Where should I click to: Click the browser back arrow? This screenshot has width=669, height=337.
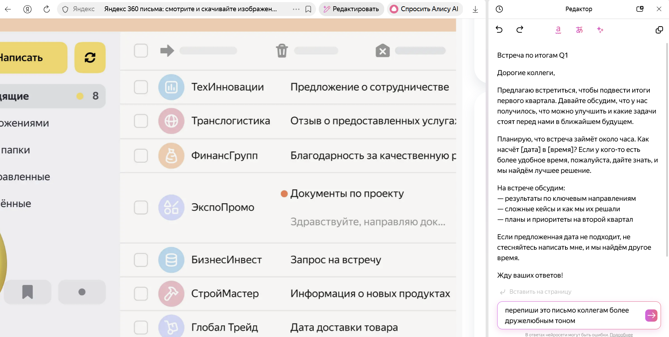pyautogui.click(x=8, y=9)
